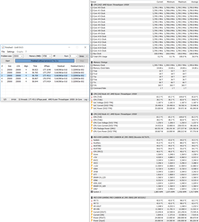This screenshot has width=199, height=222.
Task: Click the chip icon of CPU [#0] Threadripper 1950X header
Action: (x=92, y=5)
